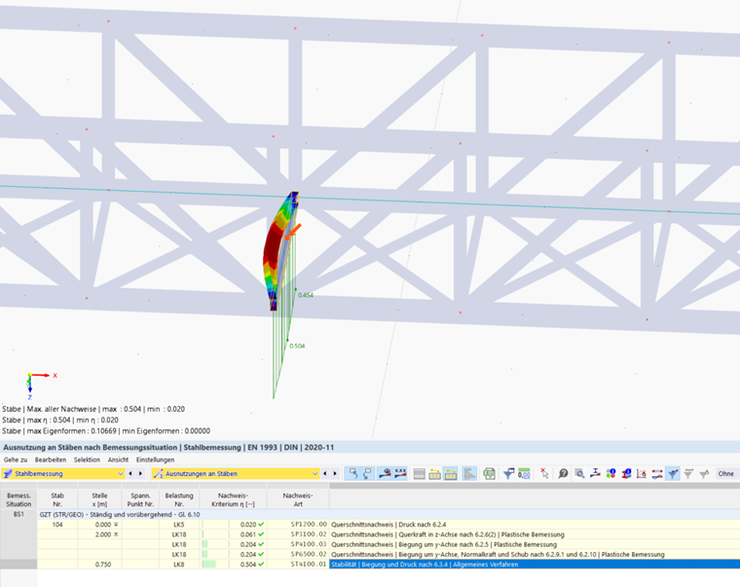Screen dimensions: 740x587
Task: Click the Belastung Nr. column header
Action: coord(179,499)
